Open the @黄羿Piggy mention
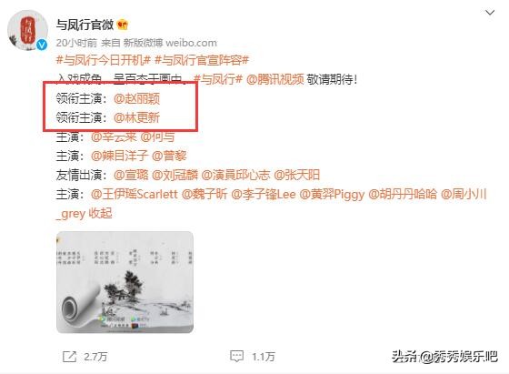509x374 pixels. pyautogui.click(x=332, y=195)
